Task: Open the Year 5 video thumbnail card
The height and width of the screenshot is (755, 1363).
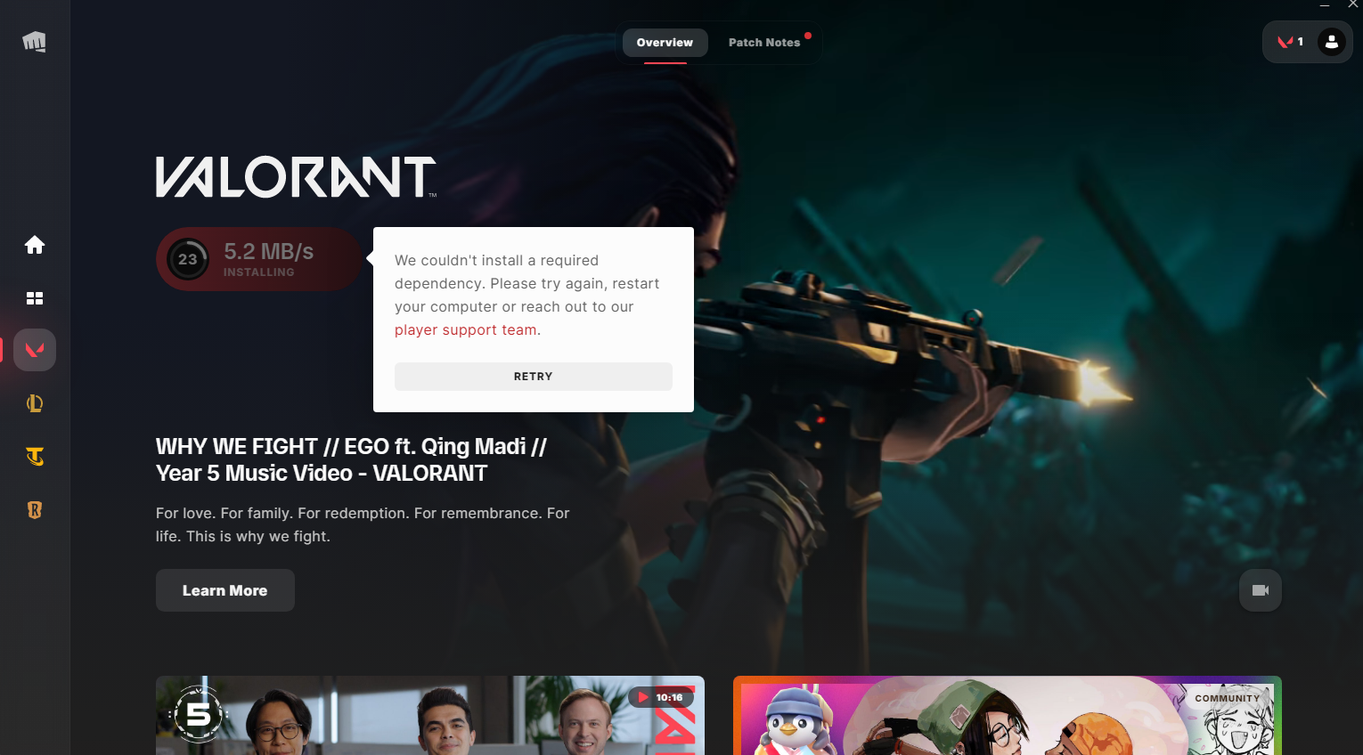Action: point(430,715)
